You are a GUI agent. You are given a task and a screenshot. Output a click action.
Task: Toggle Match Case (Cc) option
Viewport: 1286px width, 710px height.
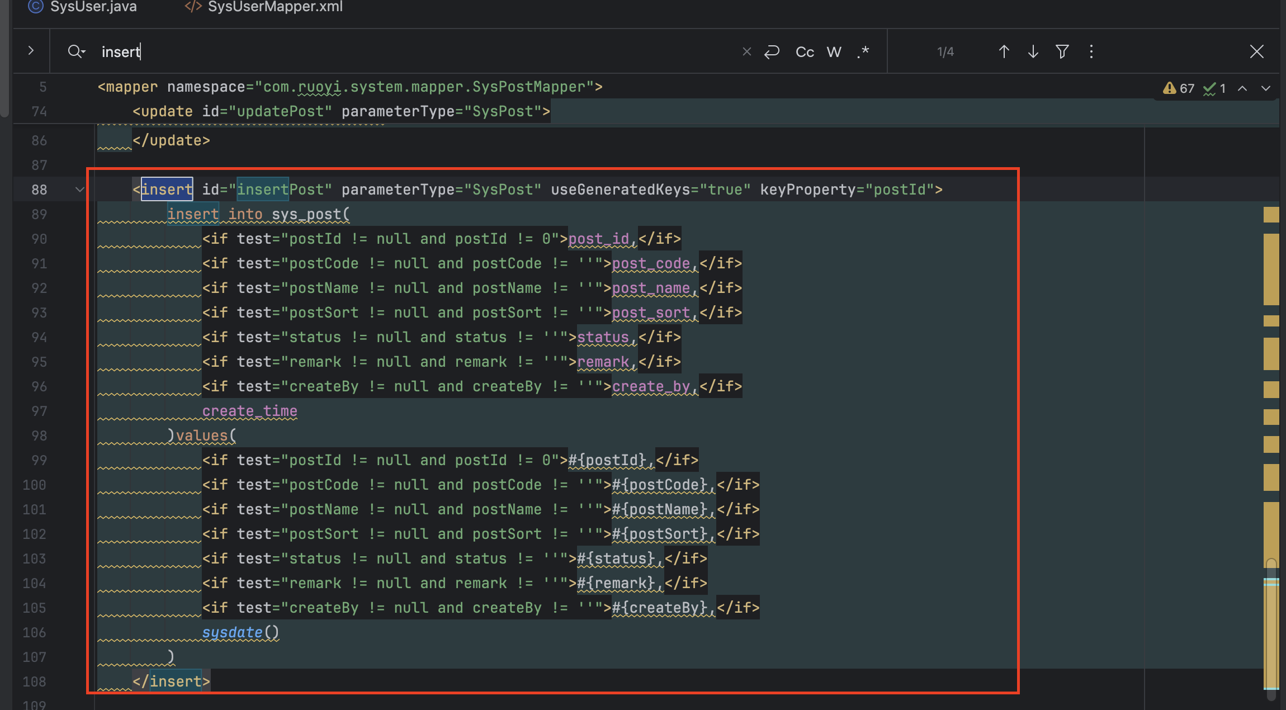(x=805, y=52)
